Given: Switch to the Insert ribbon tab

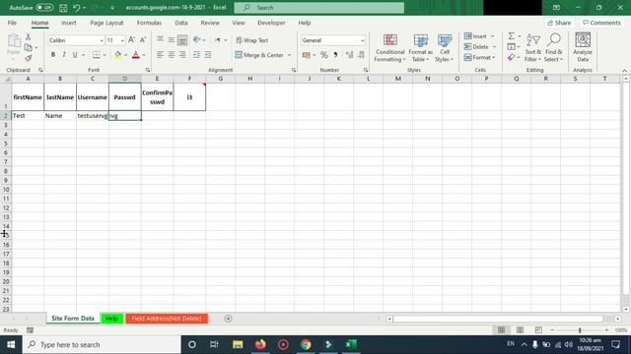Looking at the screenshot, I should pos(68,23).
